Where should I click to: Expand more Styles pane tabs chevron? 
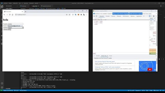(155, 18)
